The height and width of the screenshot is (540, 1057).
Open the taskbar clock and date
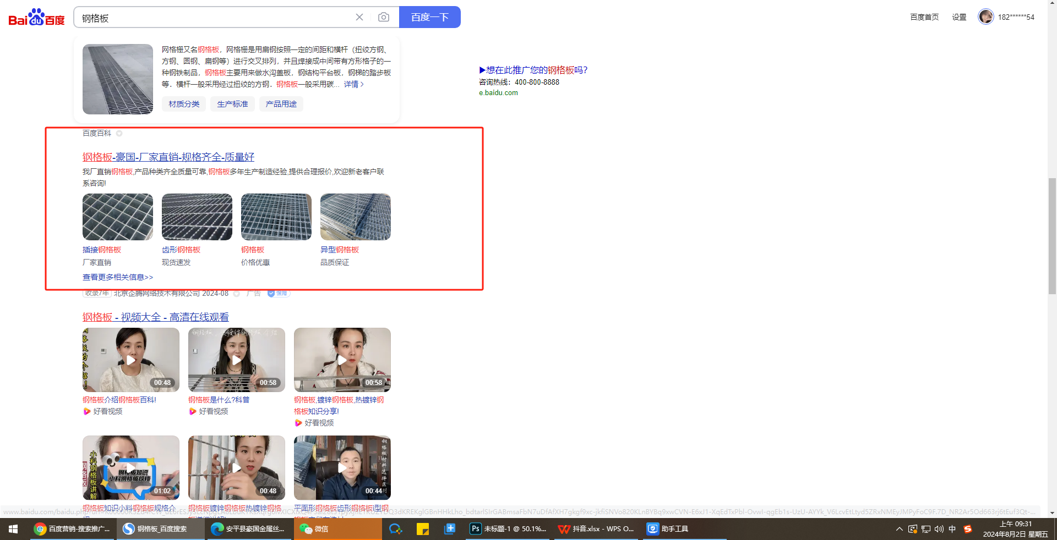click(1016, 529)
